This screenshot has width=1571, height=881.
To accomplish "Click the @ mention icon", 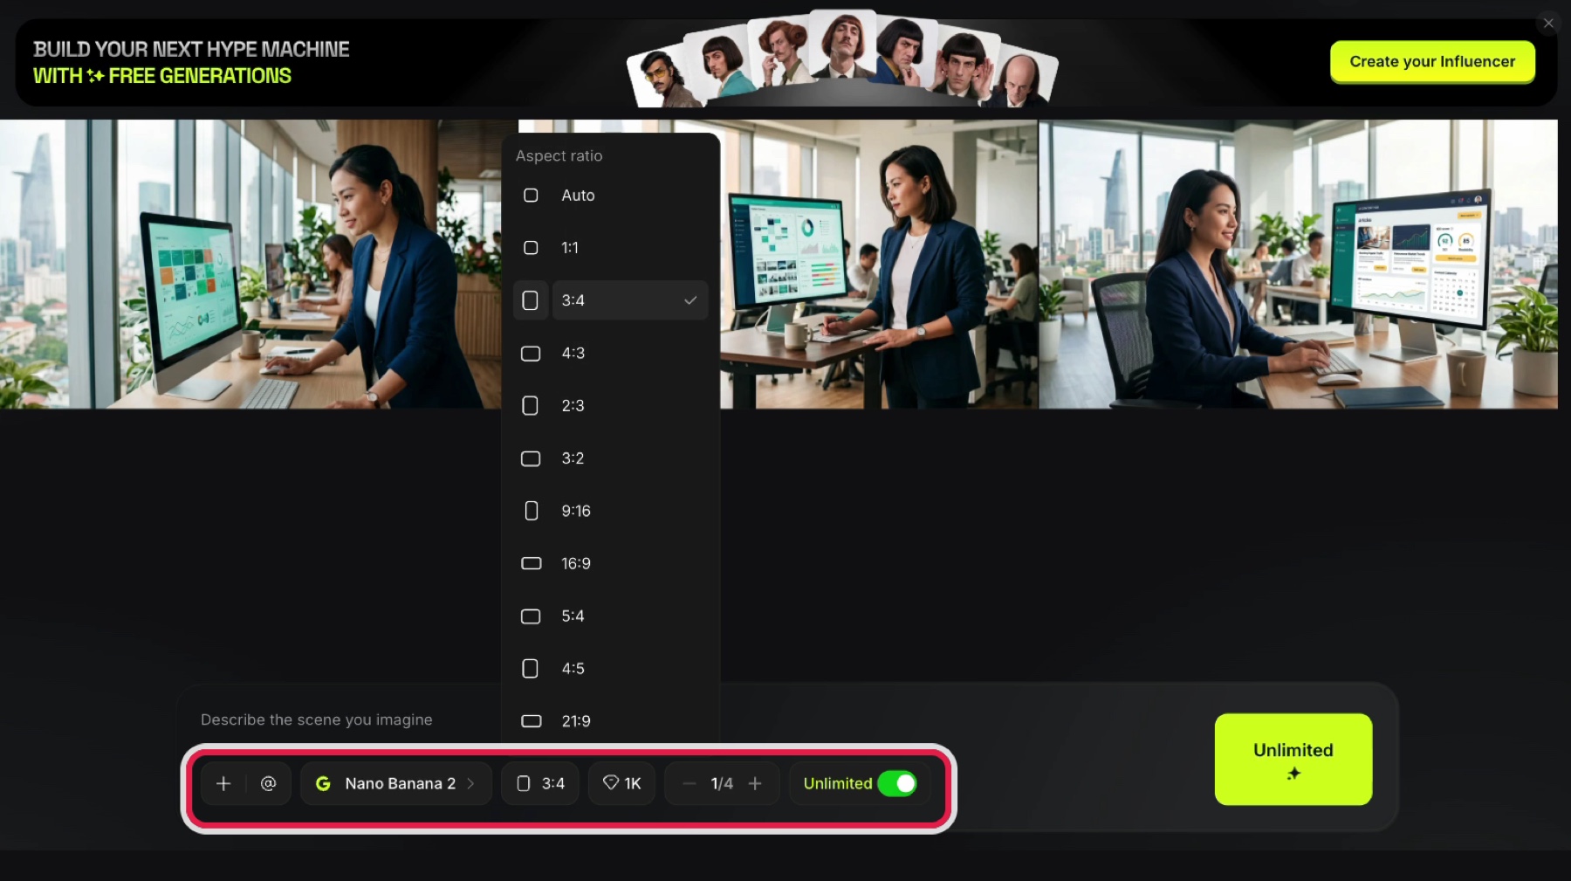I will [269, 783].
